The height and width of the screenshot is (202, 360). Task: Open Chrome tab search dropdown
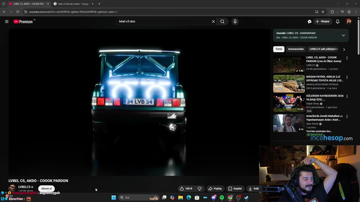click(3, 4)
